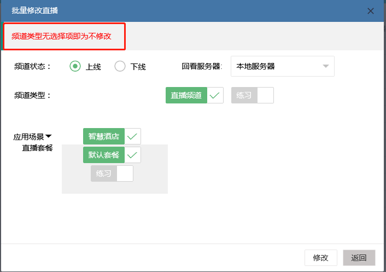Toggle the checkmark icon next to 默认套餐

point(132,155)
